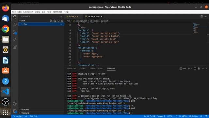Maximize the terminal panel size
Image resolution: width=209 pixels, height=118 pixels.
203,69
